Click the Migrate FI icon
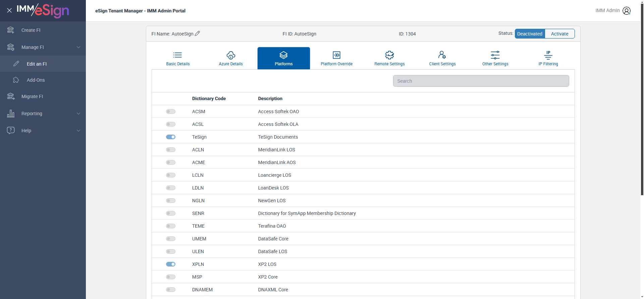 (x=11, y=96)
